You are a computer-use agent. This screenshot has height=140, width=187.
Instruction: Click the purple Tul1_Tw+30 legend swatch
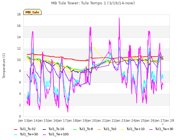[151, 129]
